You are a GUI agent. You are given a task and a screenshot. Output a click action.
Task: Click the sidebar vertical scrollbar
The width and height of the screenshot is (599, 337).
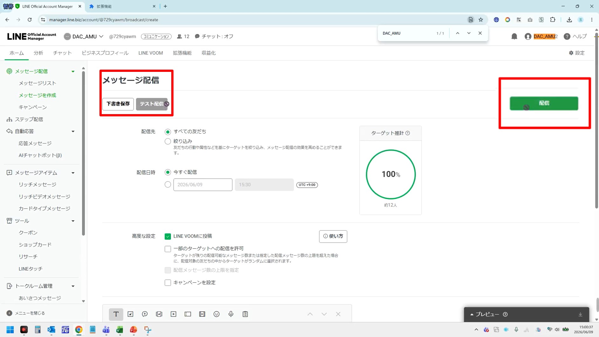(84, 153)
